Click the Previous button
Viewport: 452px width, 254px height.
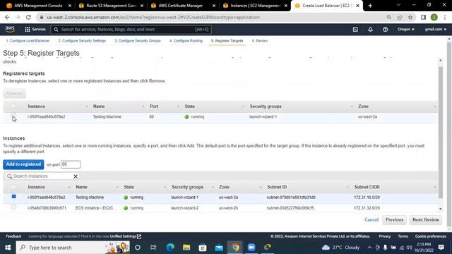pos(394,219)
